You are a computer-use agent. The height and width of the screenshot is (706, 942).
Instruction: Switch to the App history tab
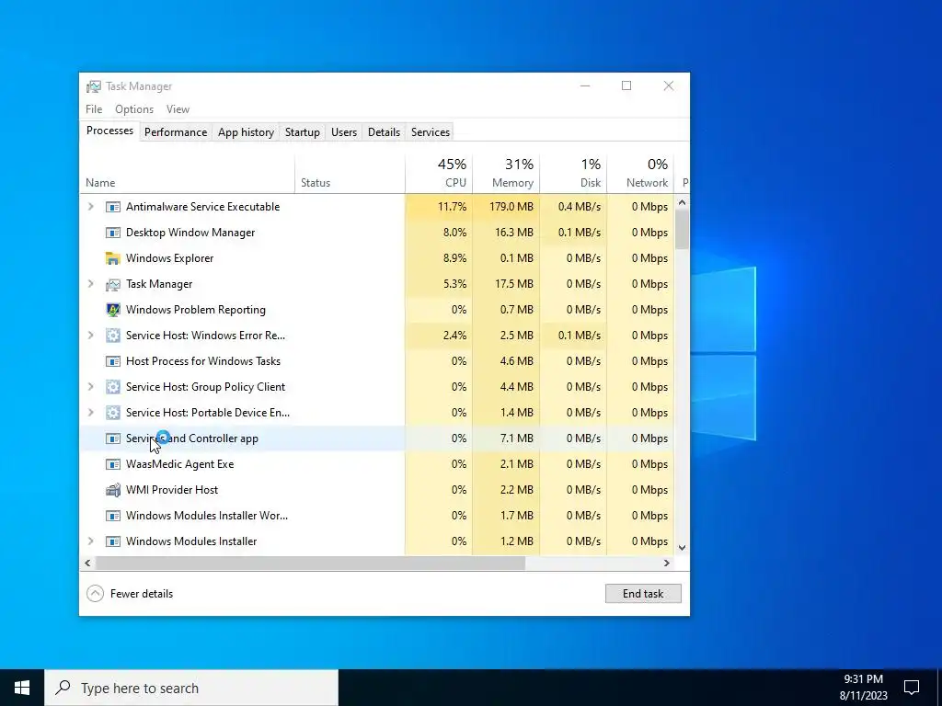pos(246,132)
